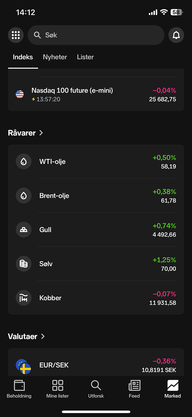Open the Brent-olje commodity row
This screenshot has width=192, height=417.
click(96, 196)
